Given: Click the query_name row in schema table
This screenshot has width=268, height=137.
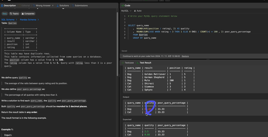Looking at the screenshot, I should coord(21,38).
